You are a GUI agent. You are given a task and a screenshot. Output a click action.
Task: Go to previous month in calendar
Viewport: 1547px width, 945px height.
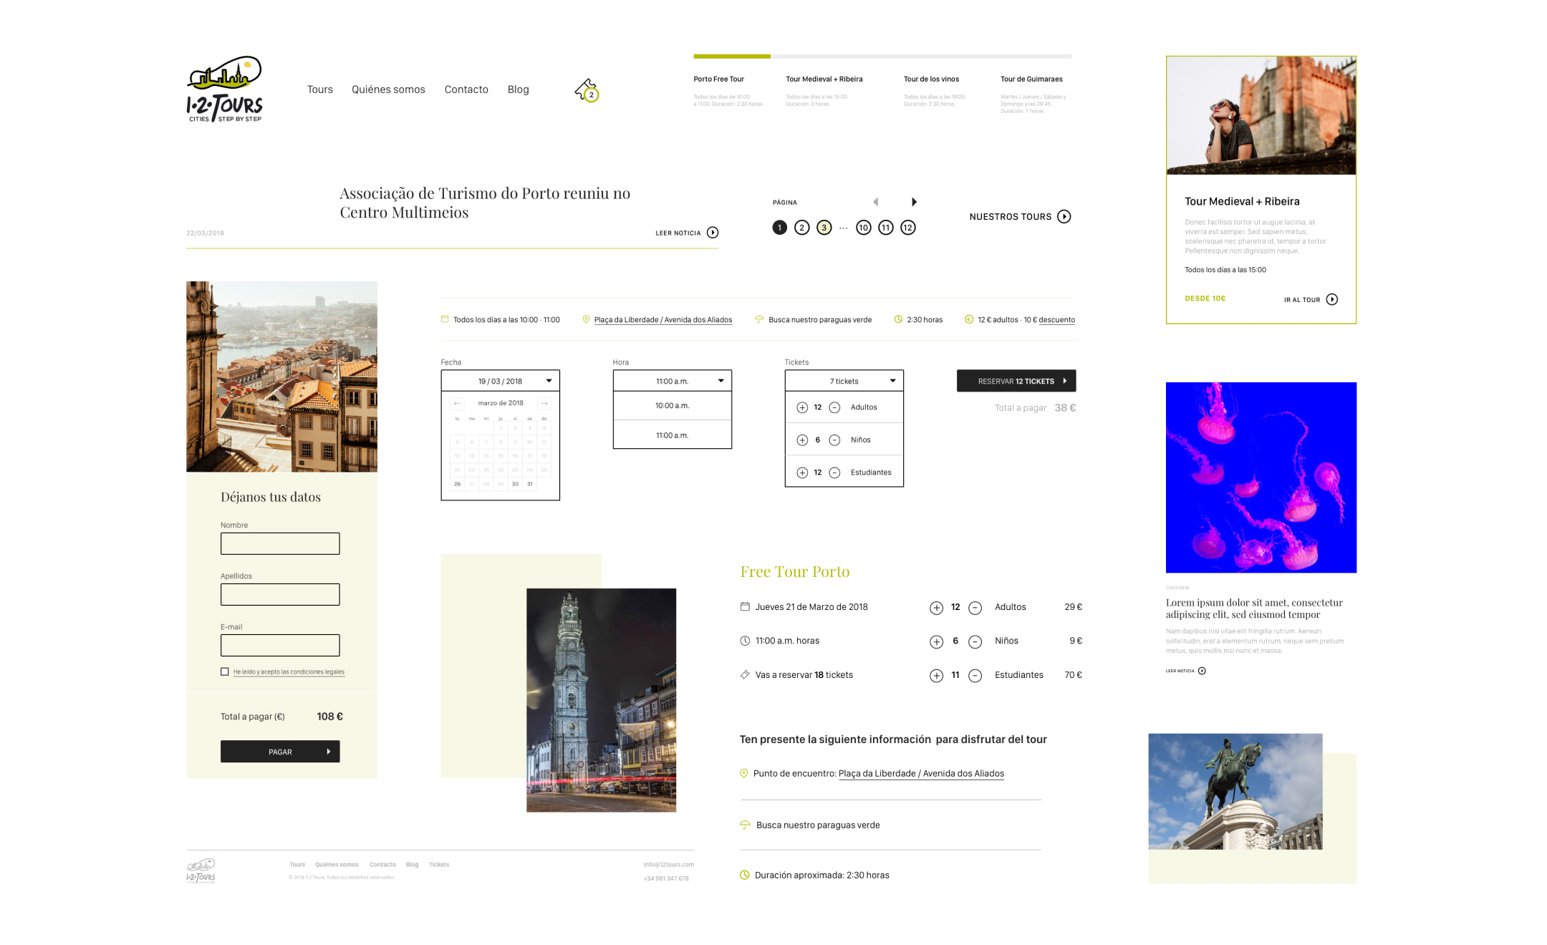pyautogui.click(x=457, y=403)
